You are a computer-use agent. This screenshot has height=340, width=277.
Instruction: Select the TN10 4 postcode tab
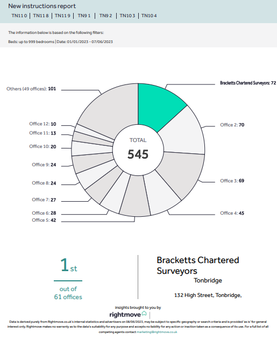pos(149,16)
